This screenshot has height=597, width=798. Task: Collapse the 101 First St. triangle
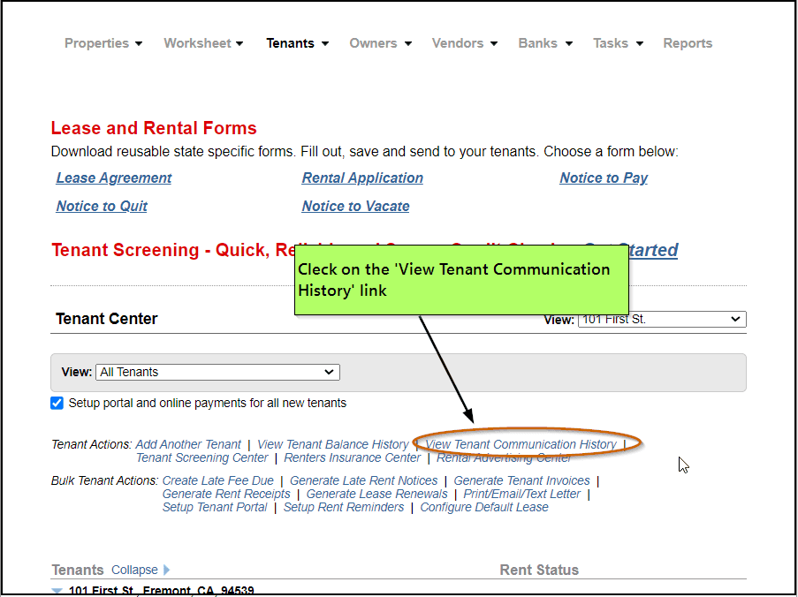[x=57, y=591]
